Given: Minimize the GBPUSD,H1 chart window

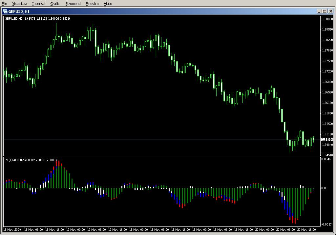Looking at the screenshot, I should point(319,11).
